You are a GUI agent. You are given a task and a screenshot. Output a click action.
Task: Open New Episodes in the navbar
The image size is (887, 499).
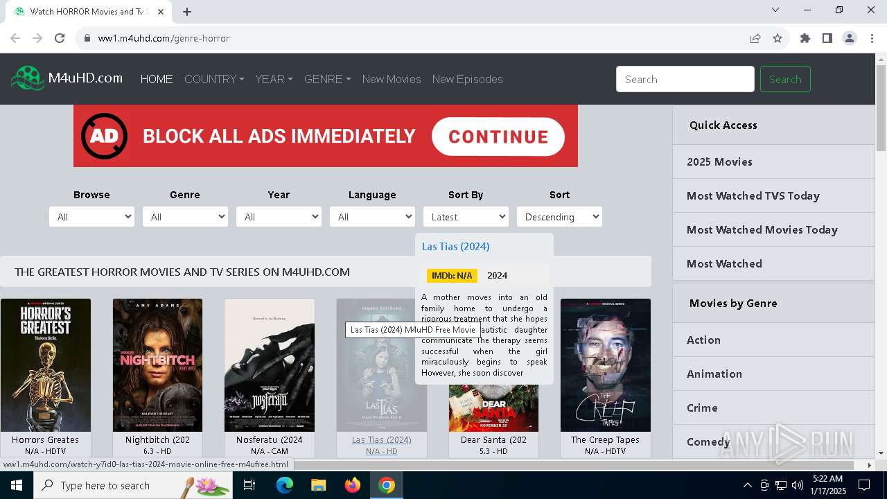[x=468, y=79]
